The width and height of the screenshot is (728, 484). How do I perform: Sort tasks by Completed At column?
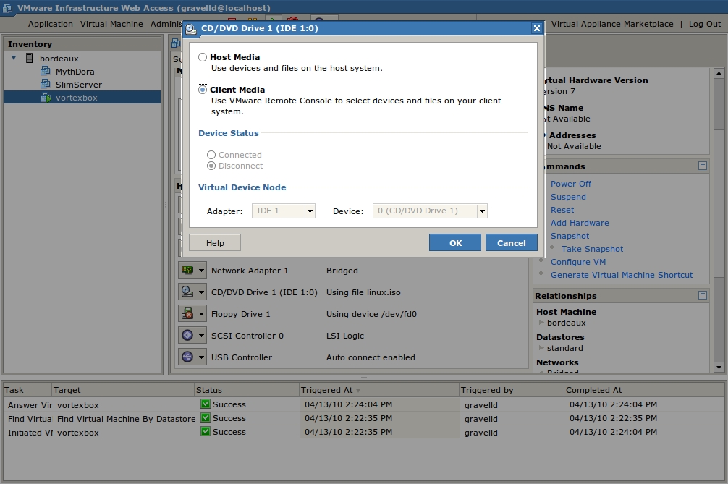coord(645,390)
